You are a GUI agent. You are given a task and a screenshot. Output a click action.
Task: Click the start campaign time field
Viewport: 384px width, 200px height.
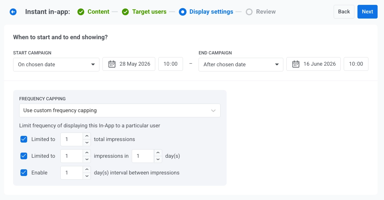[x=170, y=64]
